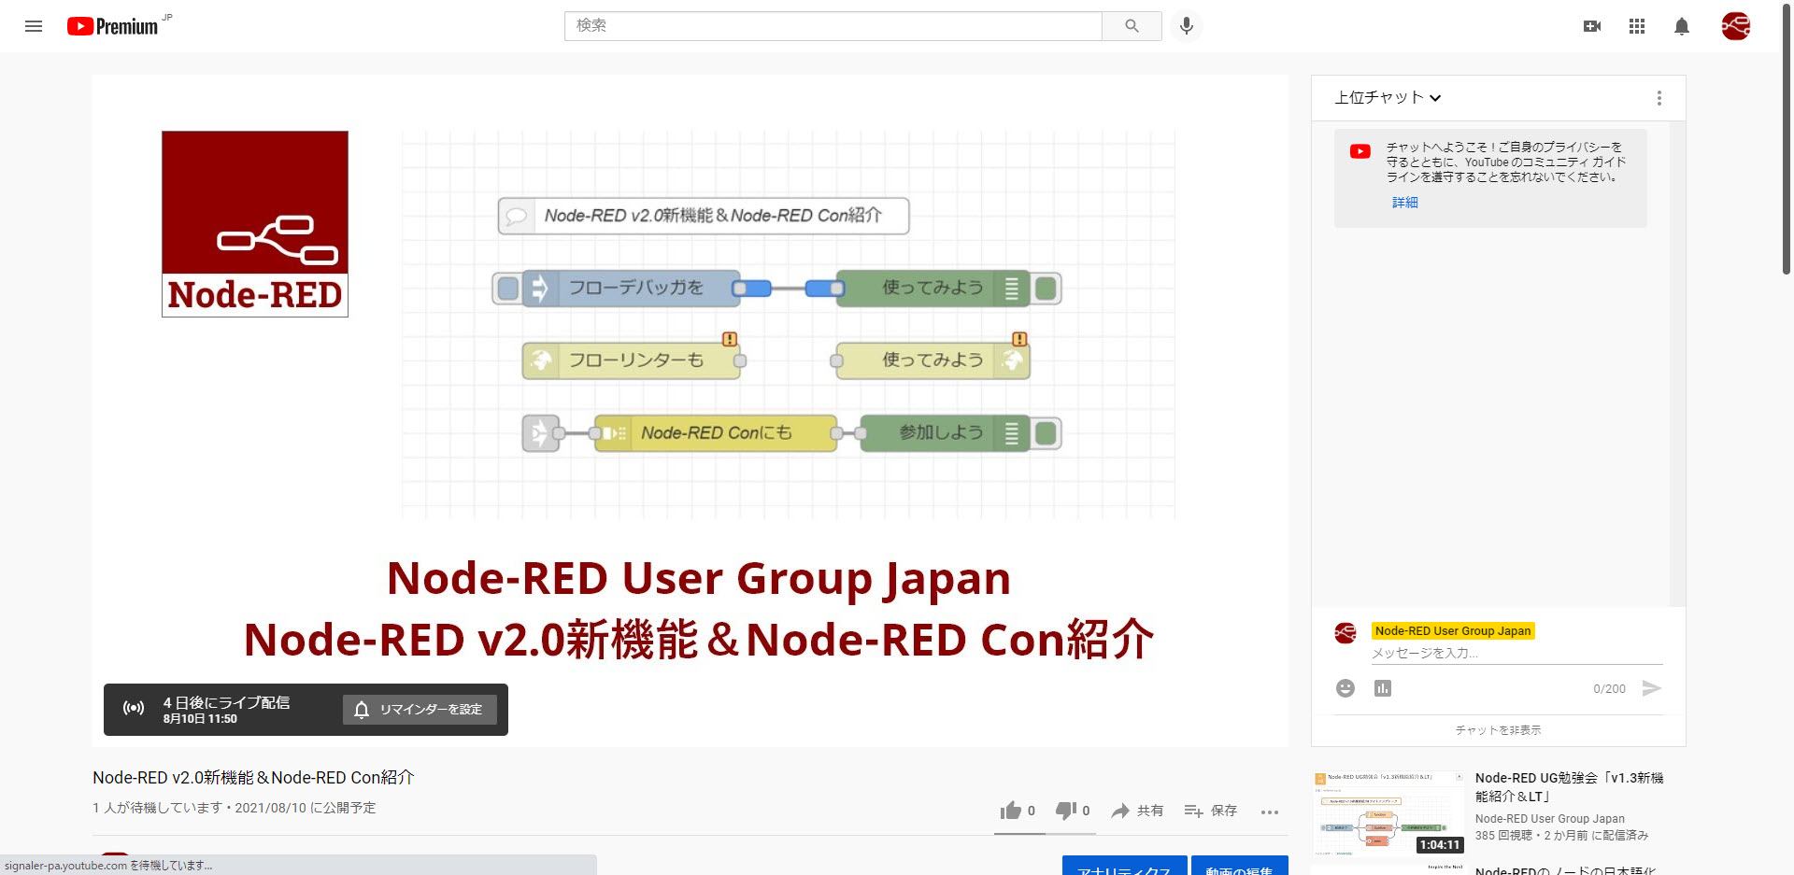Open the notifications bell
1794x875 pixels.
(x=1682, y=26)
